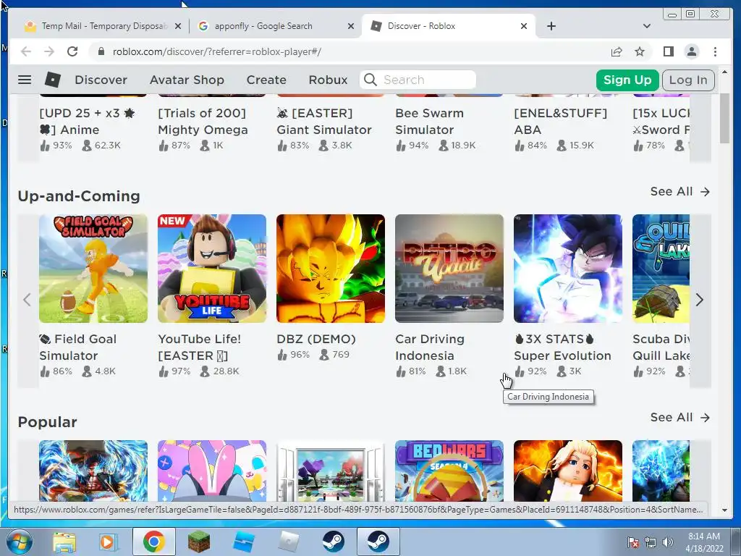Image resolution: width=741 pixels, height=556 pixels.
Task: Click the page scrollbar up arrow
Action: (x=724, y=72)
